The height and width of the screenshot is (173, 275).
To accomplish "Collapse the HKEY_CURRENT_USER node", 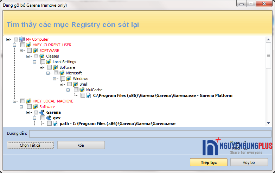I will [14, 45].
